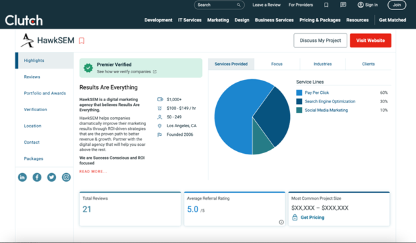Open Marketing menu
Screen dimensions: 416x243
pyautogui.click(x=218, y=20)
